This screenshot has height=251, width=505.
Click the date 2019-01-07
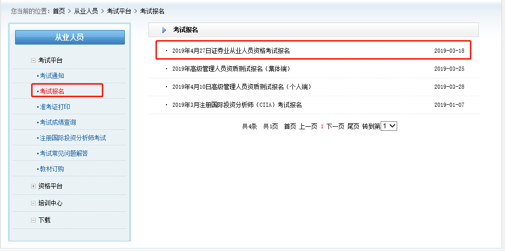[449, 105]
